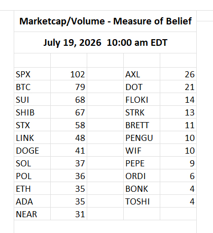Select the SPX ticker cell
Viewport: 213px width, 233px height.
32,74
